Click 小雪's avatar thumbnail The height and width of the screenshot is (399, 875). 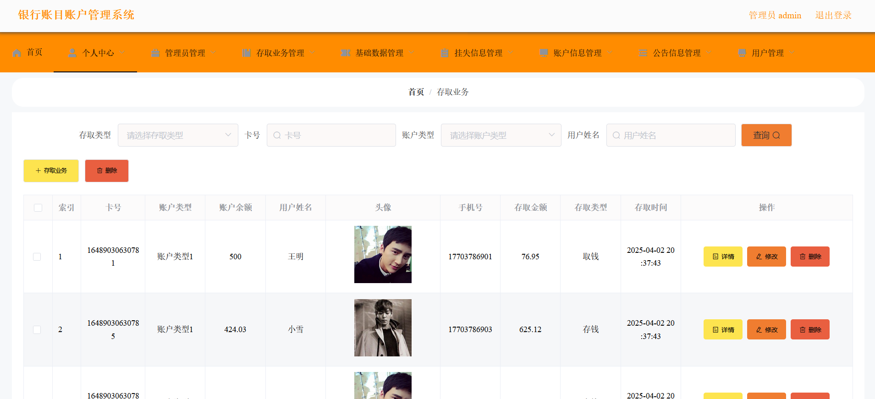383,328
